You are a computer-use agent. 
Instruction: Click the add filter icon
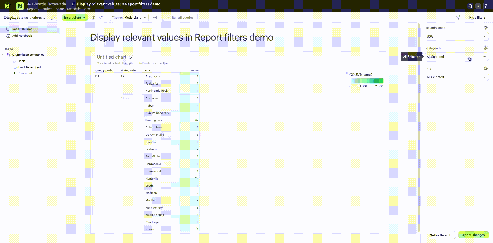(x=458, y=17)
